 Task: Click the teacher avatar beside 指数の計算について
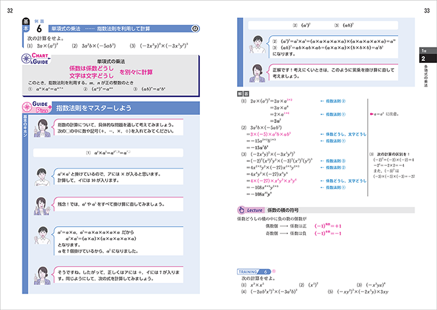coord(43,128)
